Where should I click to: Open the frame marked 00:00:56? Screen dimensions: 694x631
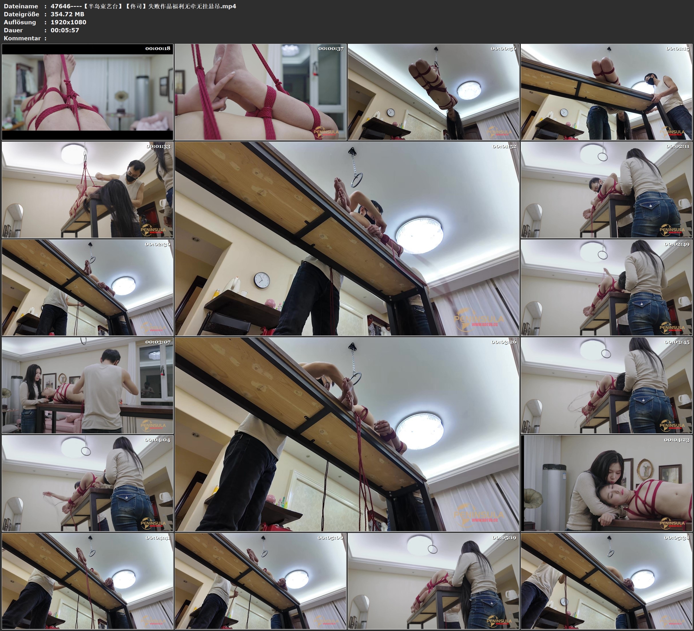(x=433, y=92)
